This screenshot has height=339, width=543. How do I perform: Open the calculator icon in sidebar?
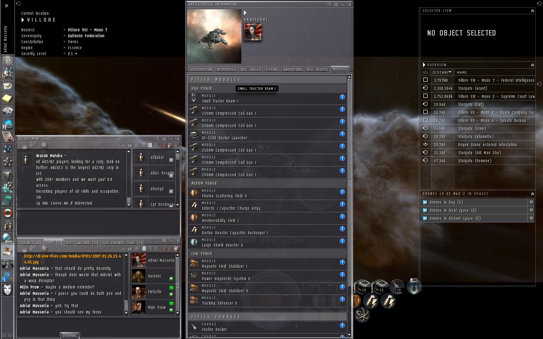tap(8, 200)
